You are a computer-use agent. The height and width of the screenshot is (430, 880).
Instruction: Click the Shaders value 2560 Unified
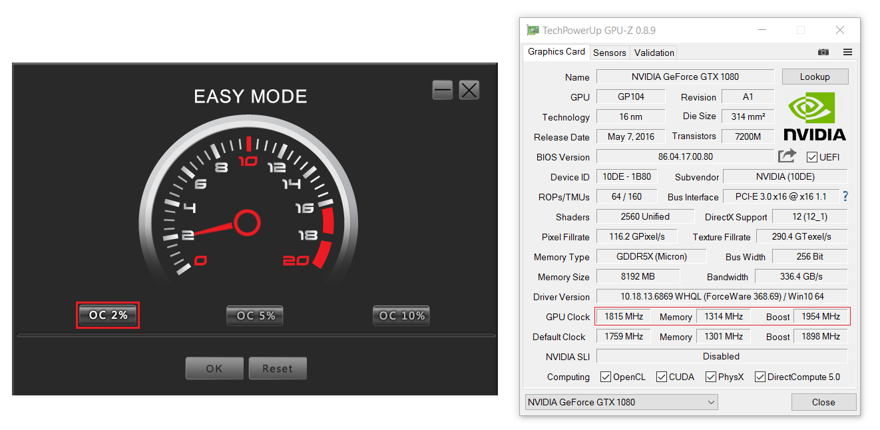pos(645,216)
